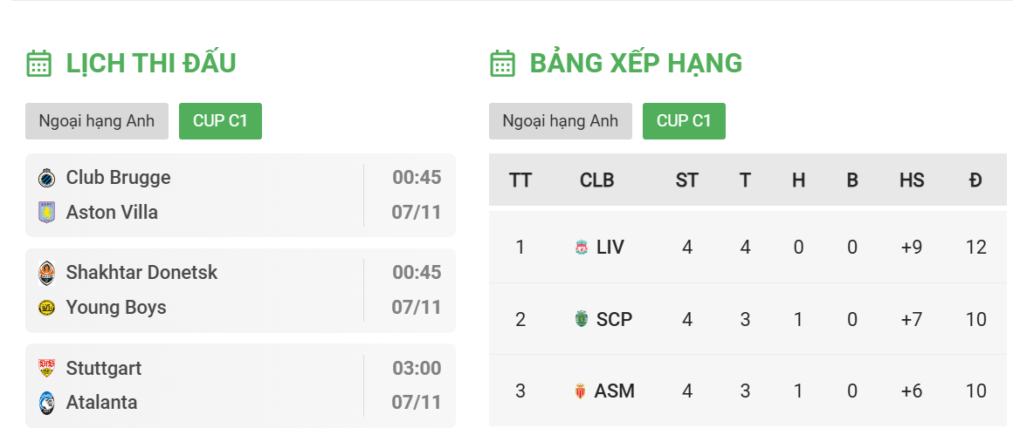
Task: Click the Young Boys yellow crest
Action: pyautogui.click(x=46, y=308)
